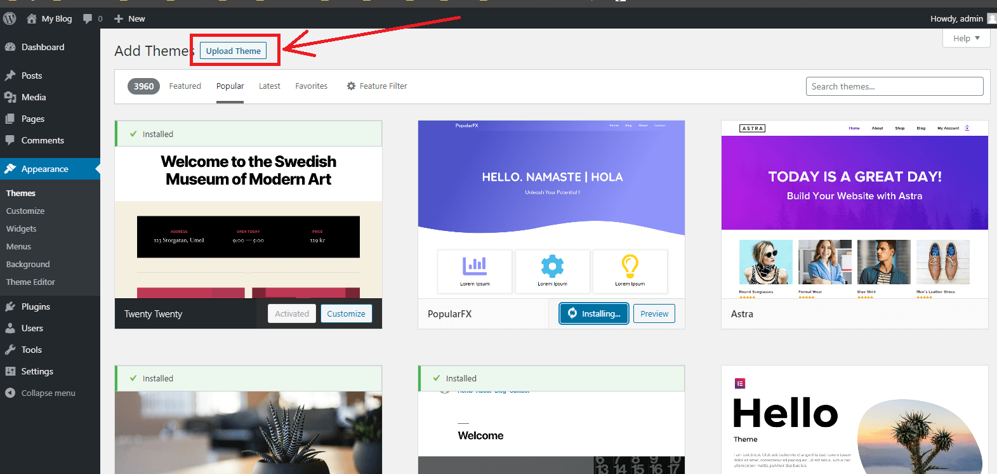Viewport: 997px width, 474px height.
Task: Click the Comments sidebar icon
Action: tap(10, 140)
